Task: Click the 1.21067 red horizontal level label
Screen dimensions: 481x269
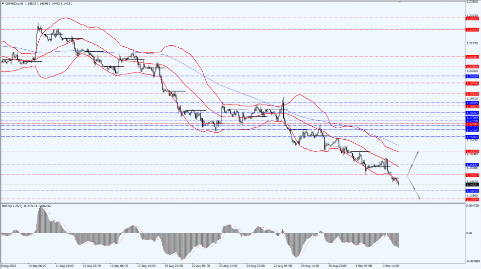Action: point(472,57)
